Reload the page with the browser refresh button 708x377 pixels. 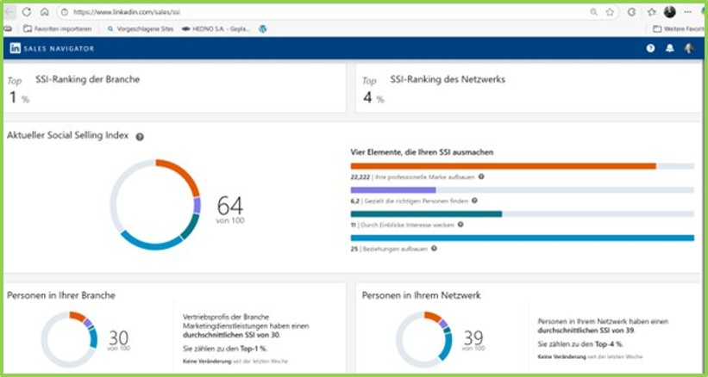coord(27,12)
